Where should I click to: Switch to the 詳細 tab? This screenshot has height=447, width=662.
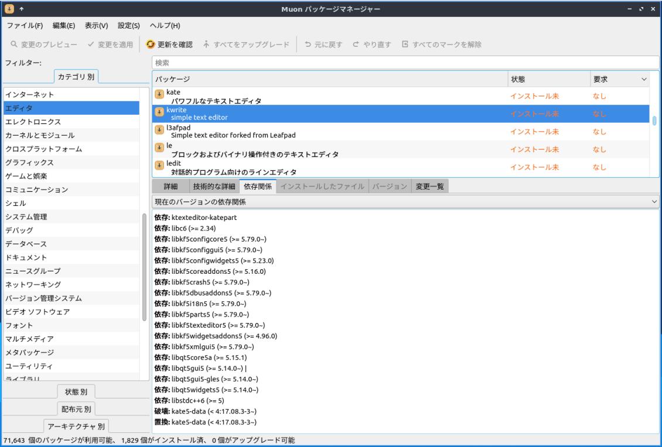(170, 187)
